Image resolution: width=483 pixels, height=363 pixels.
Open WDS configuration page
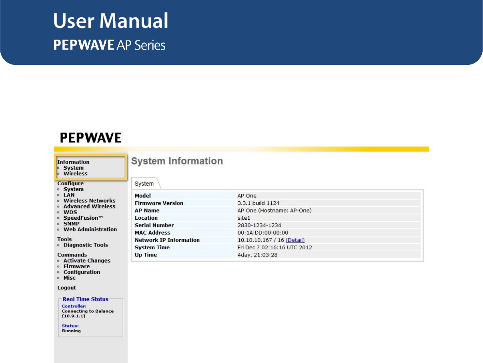pyautogui.click(x=70, y=212)
